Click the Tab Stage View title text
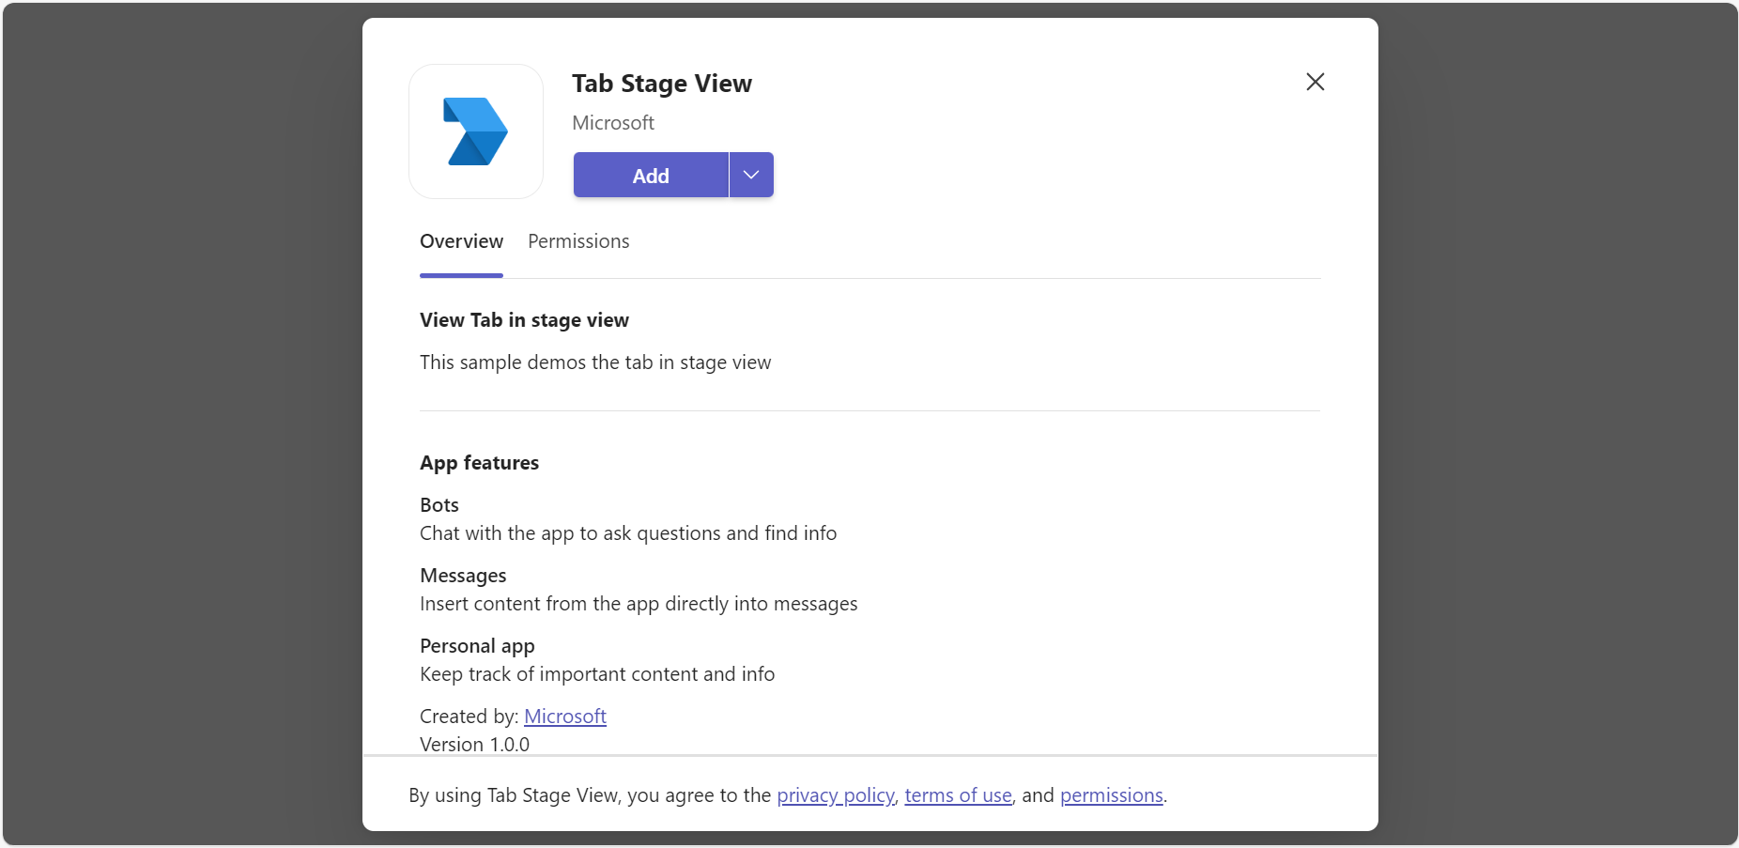1739x848 pixels. [x=662, y=84]
